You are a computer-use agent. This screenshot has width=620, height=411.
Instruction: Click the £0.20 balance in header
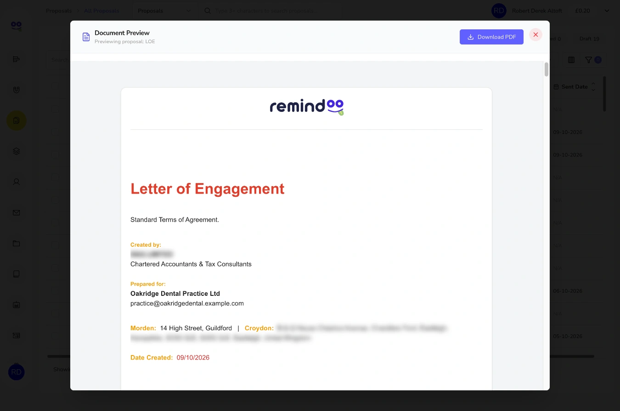pyautogui.click(x=582, y=11)
